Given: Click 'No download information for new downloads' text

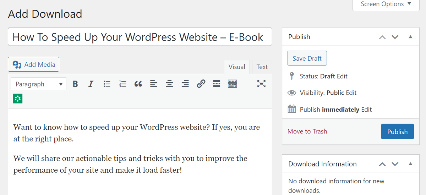Looking at the screenshot, I should click(x=336, y=186).
